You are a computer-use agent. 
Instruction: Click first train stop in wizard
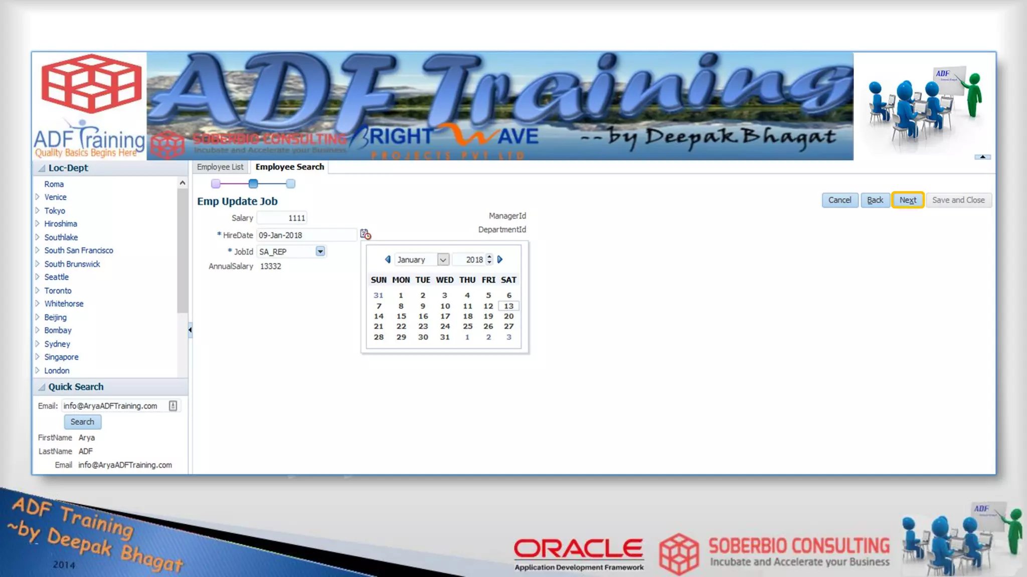pos(216,184)
